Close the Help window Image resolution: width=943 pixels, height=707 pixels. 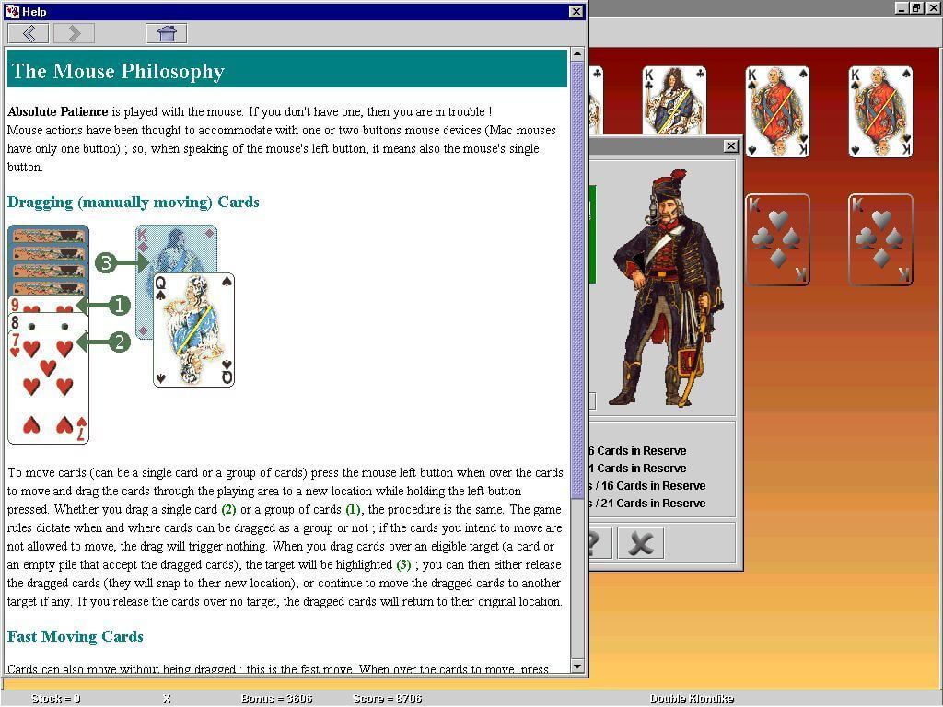coord(576,11)
